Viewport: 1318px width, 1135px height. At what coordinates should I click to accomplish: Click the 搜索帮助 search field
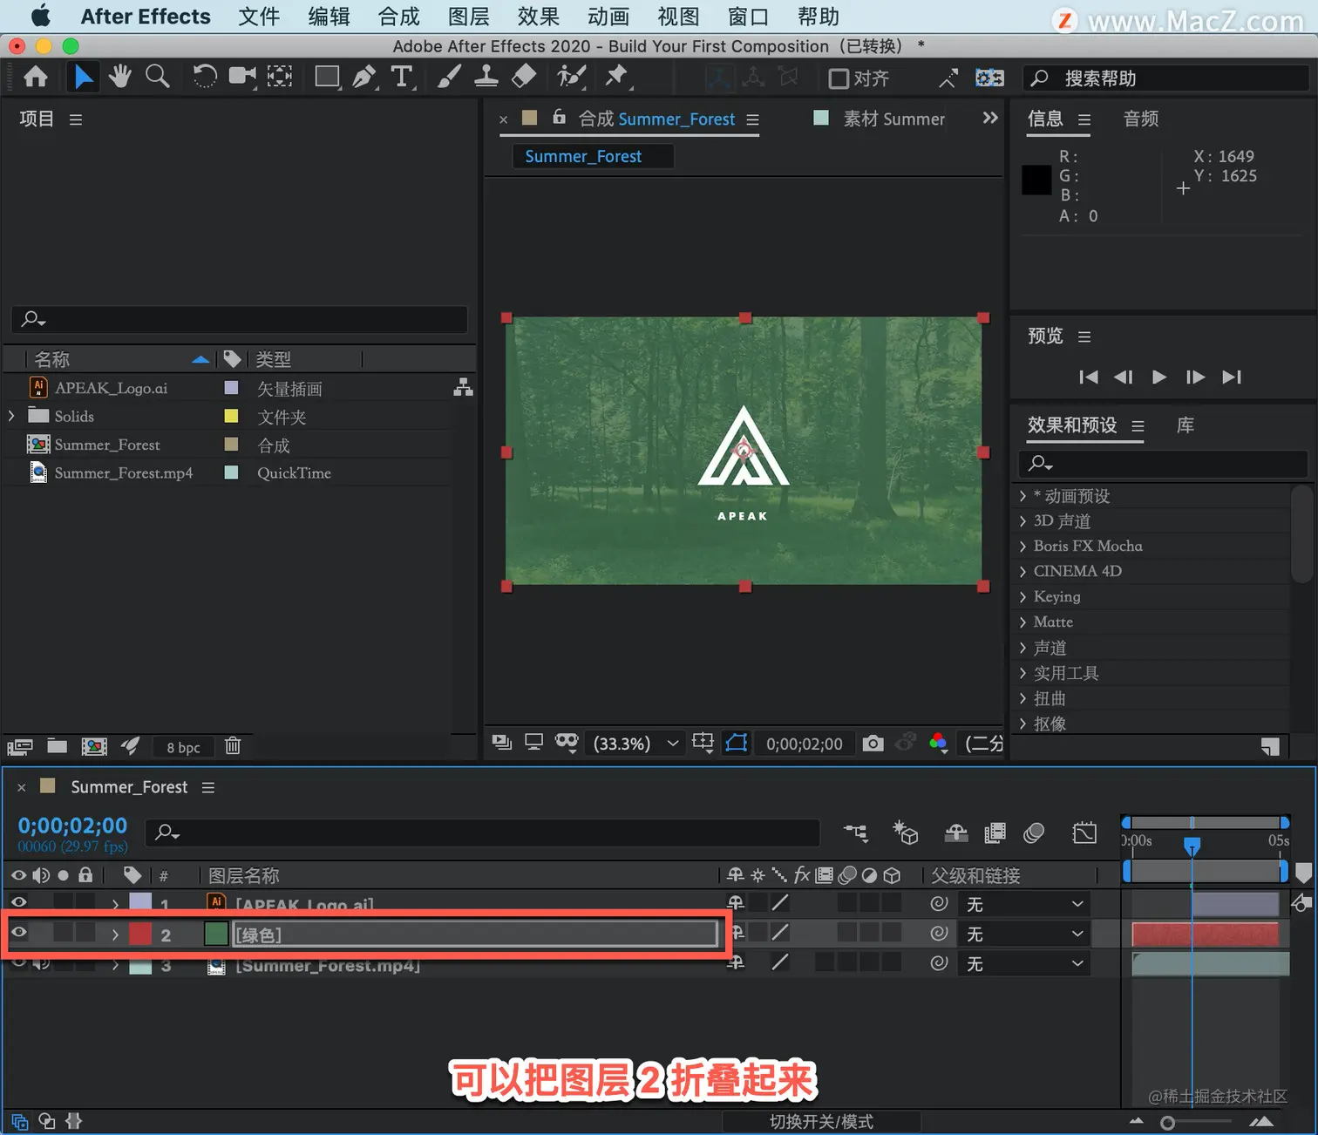coord(1165,78)
